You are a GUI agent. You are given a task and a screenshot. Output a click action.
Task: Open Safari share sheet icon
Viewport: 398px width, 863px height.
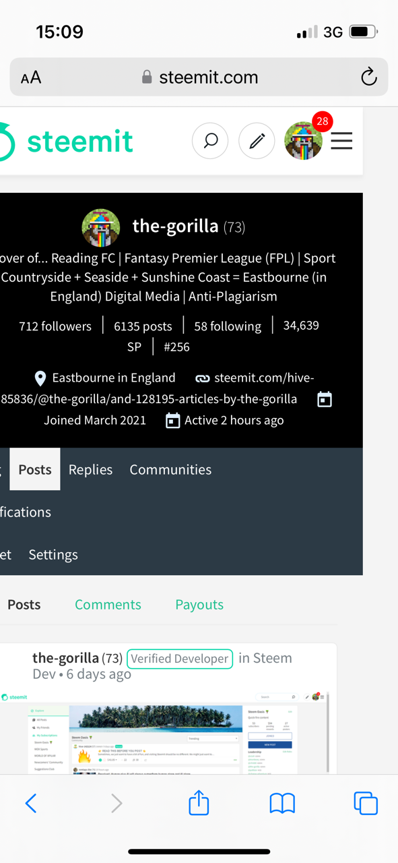point(199,802)
